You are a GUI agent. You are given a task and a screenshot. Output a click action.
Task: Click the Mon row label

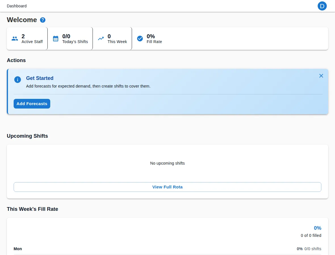pyautogui.click(x=18, y=249)
